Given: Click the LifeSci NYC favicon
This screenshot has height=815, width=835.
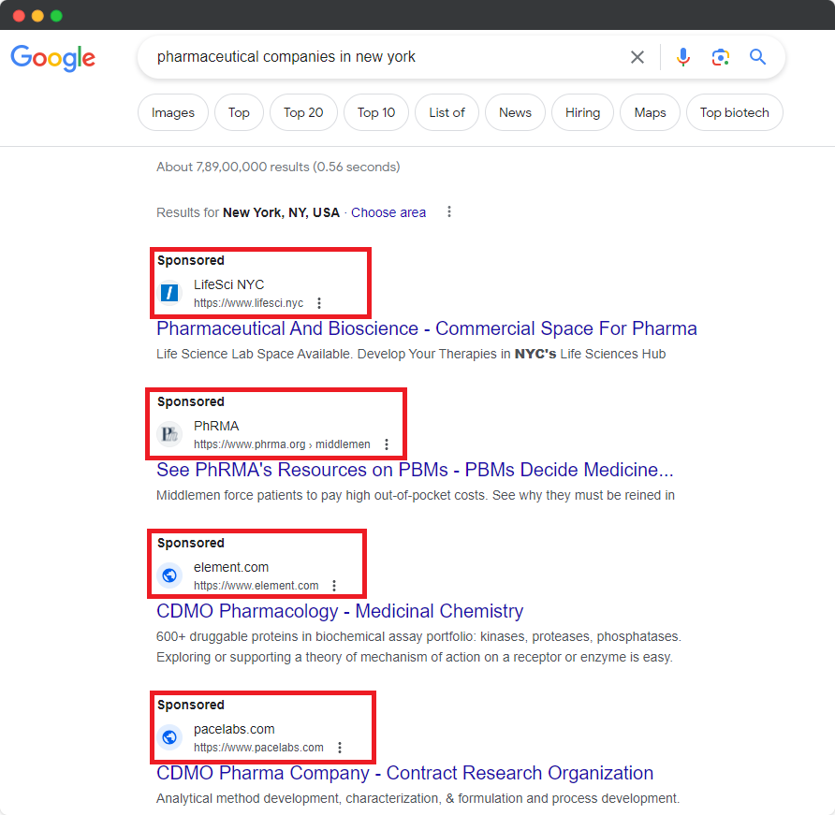Looking at the screenshot, I should [x=169, y=293].
